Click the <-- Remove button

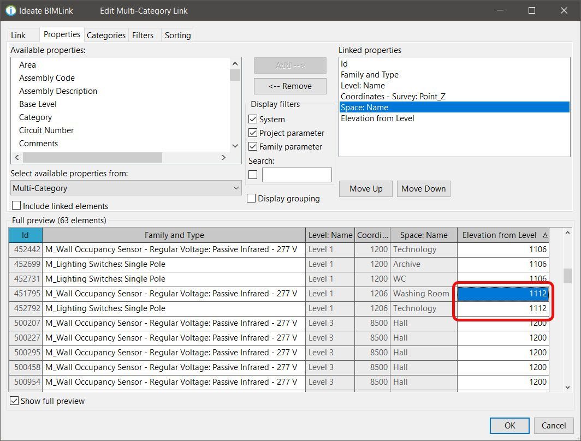[290, 86]
